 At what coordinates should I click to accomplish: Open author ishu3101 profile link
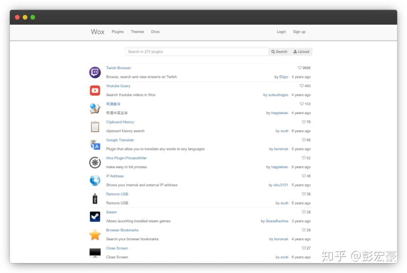point(281,185)
